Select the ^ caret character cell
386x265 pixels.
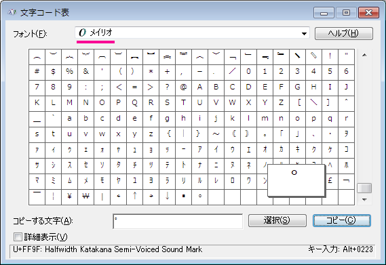(346, 103)
